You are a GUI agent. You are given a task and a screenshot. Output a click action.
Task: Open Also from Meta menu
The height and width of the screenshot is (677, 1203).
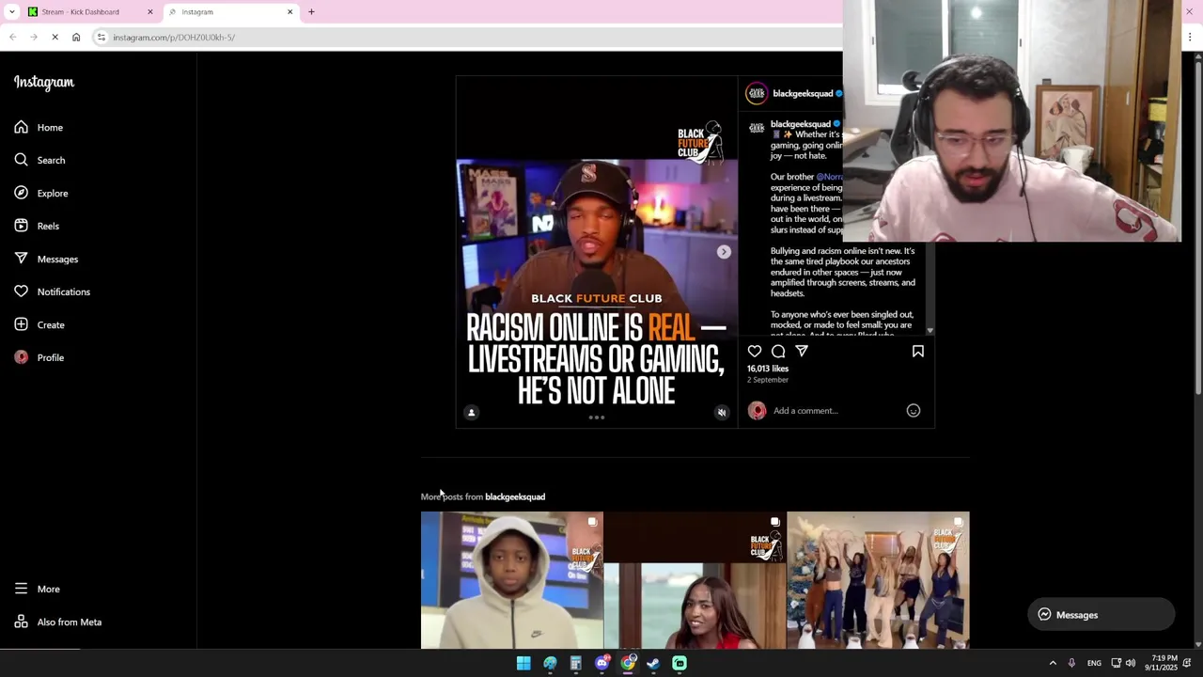tap(57, 622)
